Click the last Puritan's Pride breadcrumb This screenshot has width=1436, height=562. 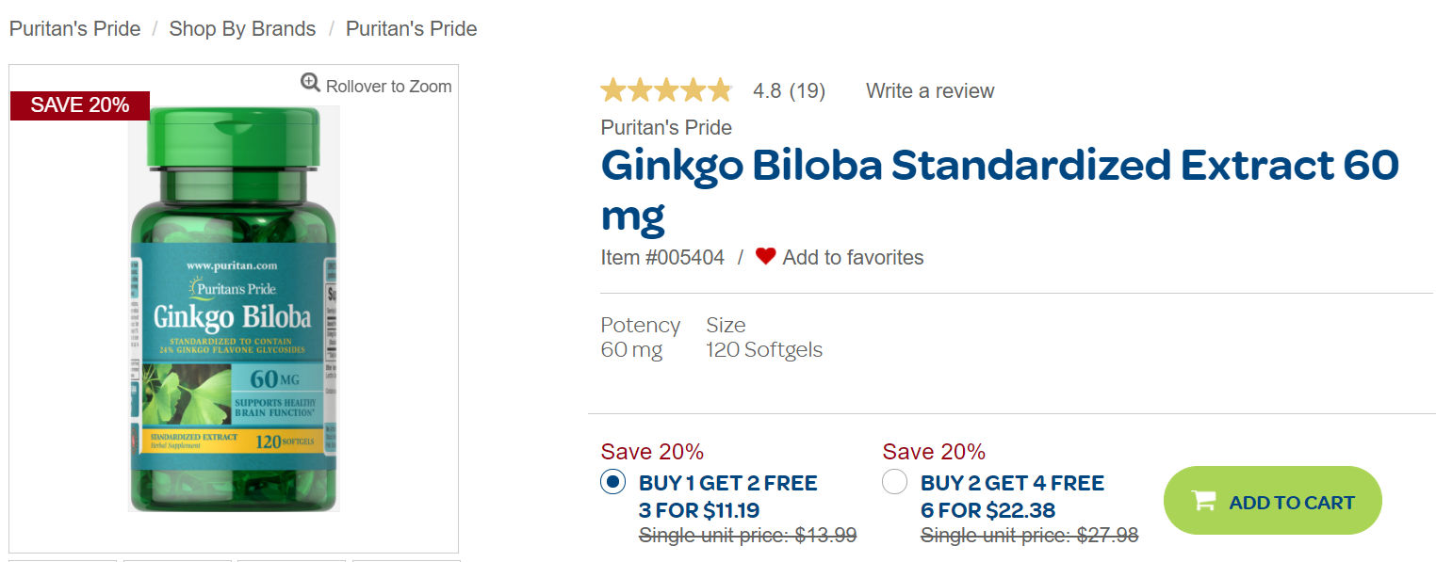(411, 28)
